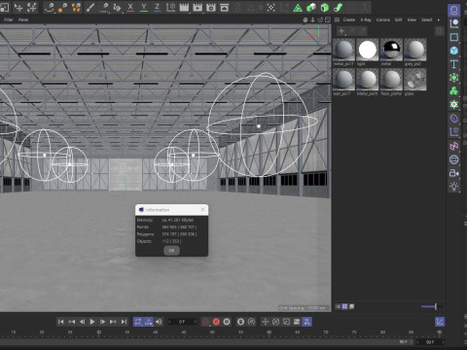Select the white light material thumbnail
The height and width of the screenshot is (350, 467).
click(x=368, y=50)
